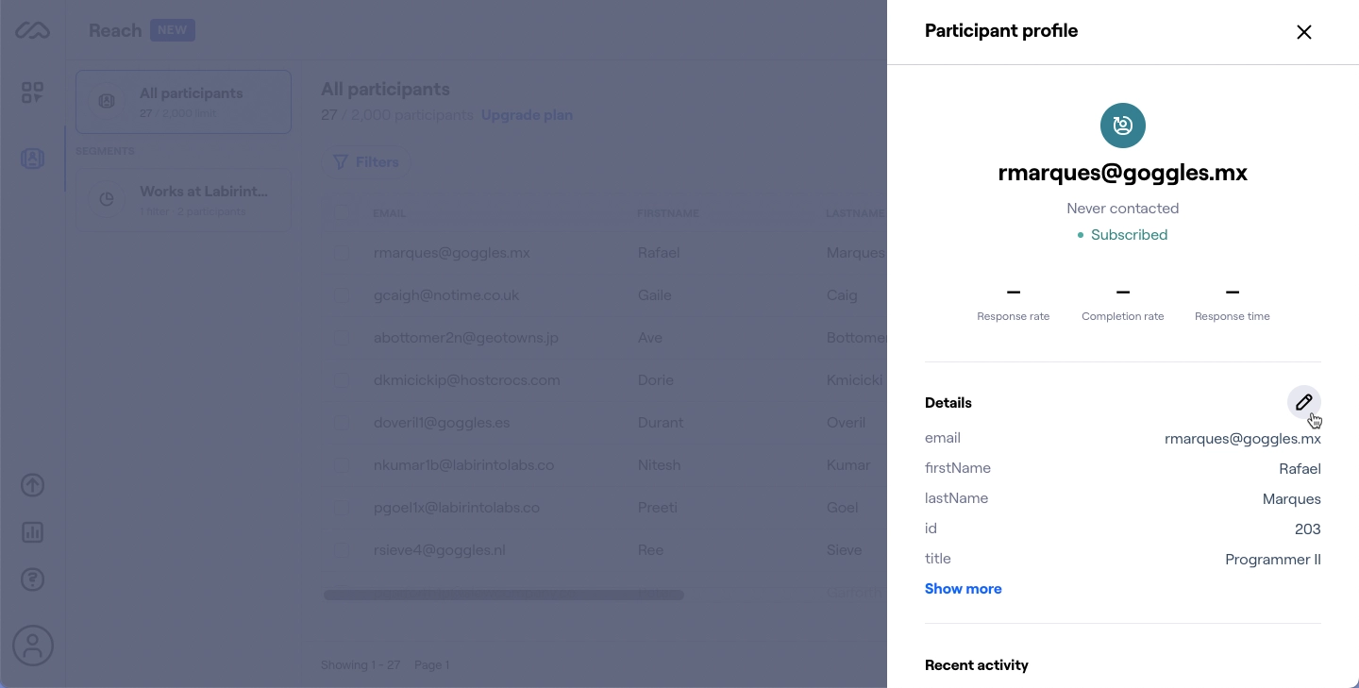Image resolution: width=1359 pixels, height=688 pixels.
Task: Click the nkumar1b@labirintolabs.co email row
Action: (x=463, y=465)
